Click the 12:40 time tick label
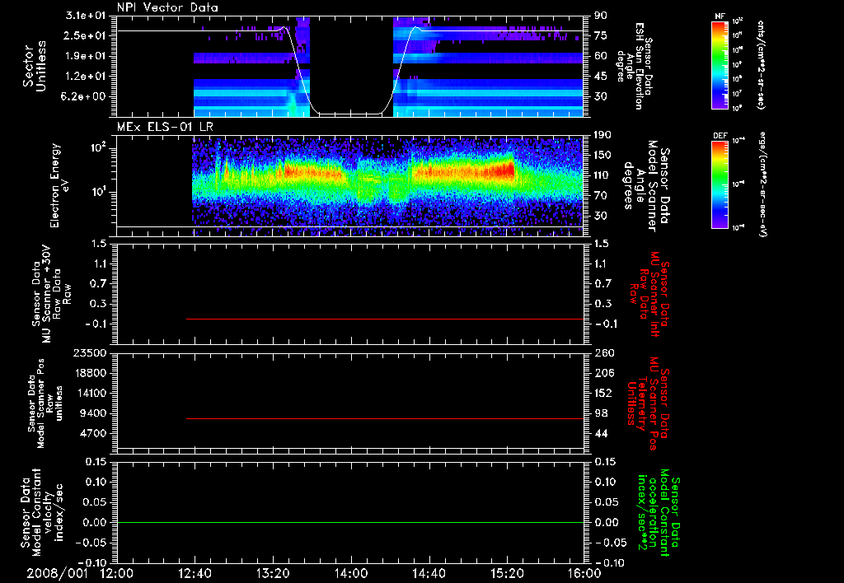Screen dimensions: 844x583 click(195, 573)
